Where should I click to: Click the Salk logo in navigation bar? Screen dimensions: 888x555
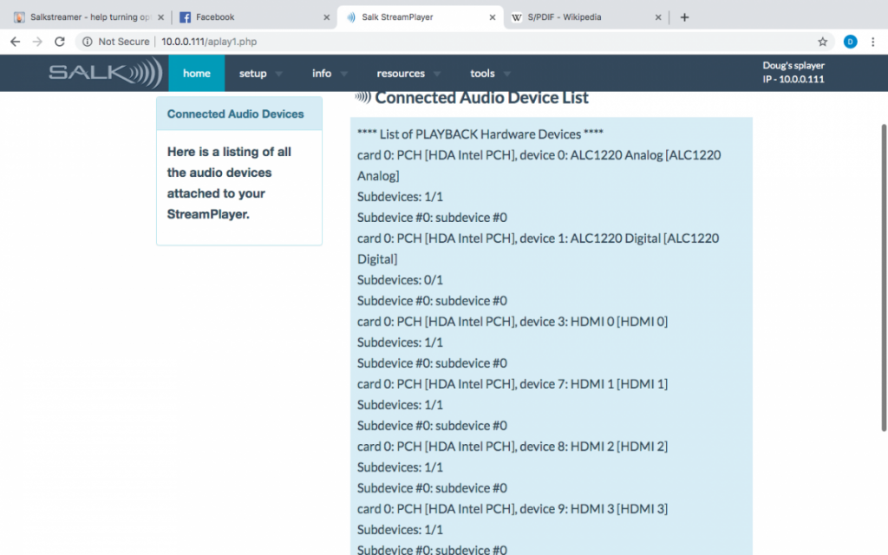[104, 73]
